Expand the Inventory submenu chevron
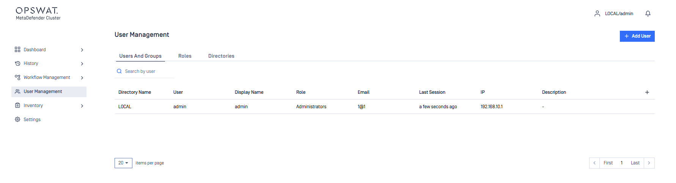Viewport: 676px width, 183px height. tap(82, 106)
